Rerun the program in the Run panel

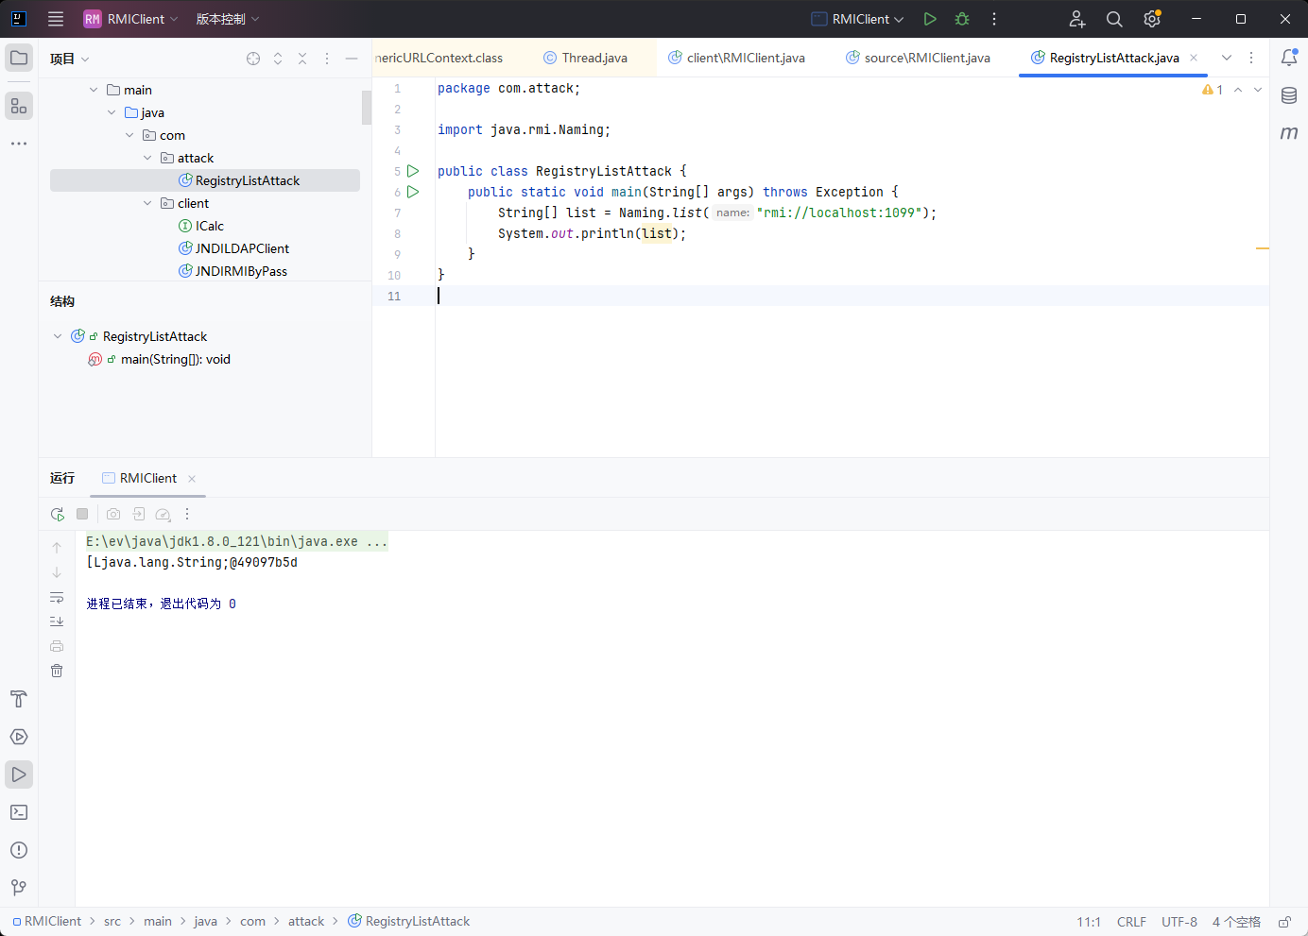(58, 514)
